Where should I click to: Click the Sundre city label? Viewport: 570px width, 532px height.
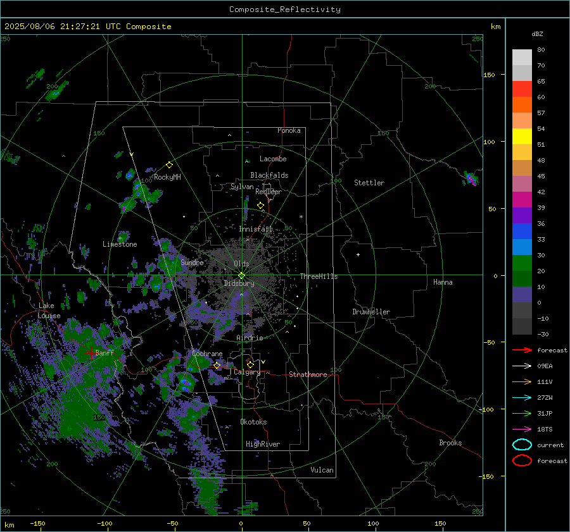coord(192,262)
